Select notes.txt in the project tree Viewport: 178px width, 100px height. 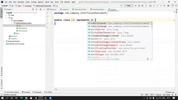pos(14,39)
